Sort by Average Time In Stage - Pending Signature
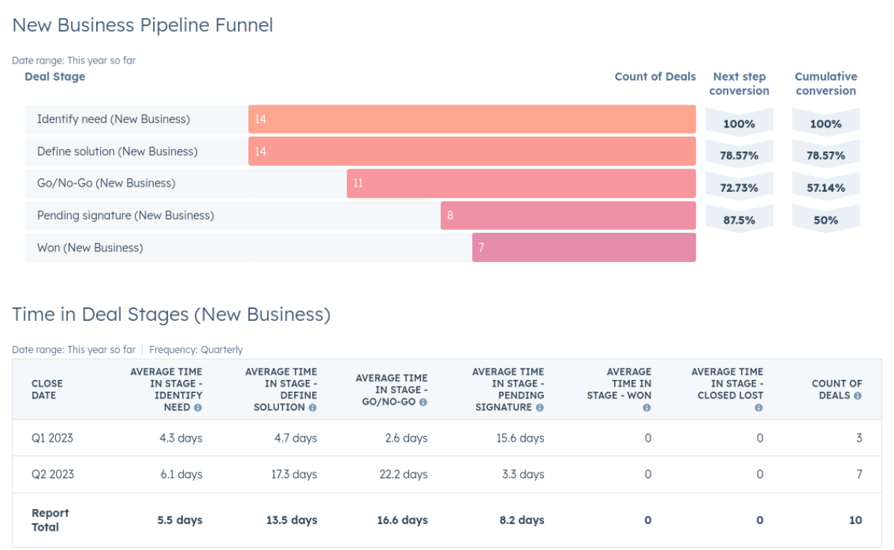The width and height of the screenshot is (894, 550). point(508,390)
